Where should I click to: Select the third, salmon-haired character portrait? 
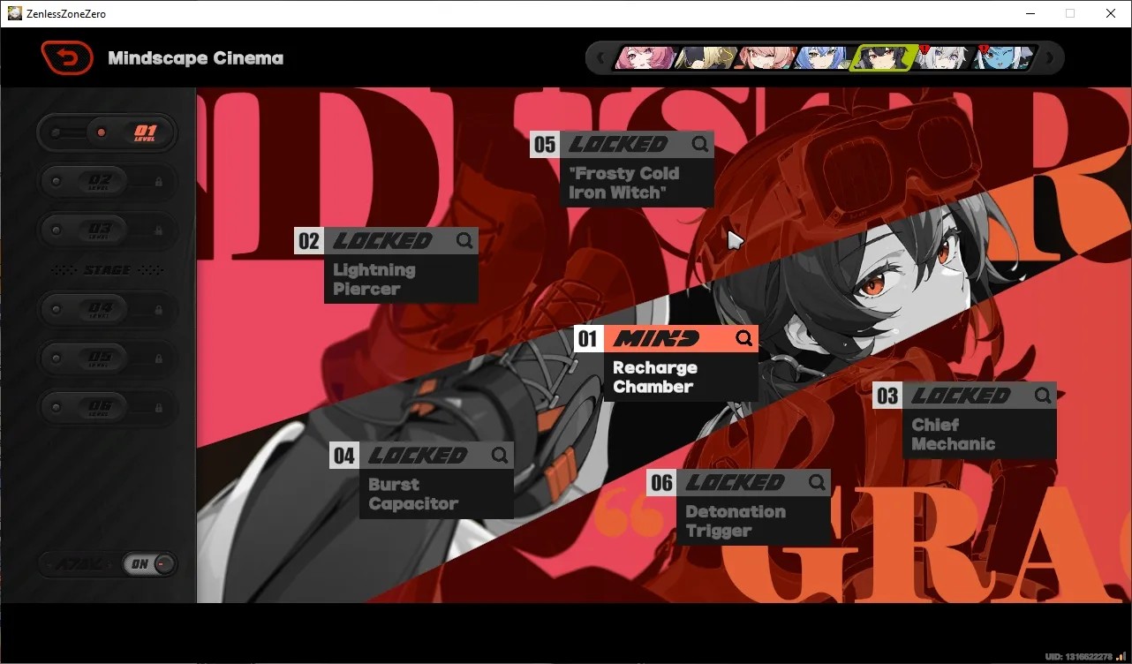[764, 58]
